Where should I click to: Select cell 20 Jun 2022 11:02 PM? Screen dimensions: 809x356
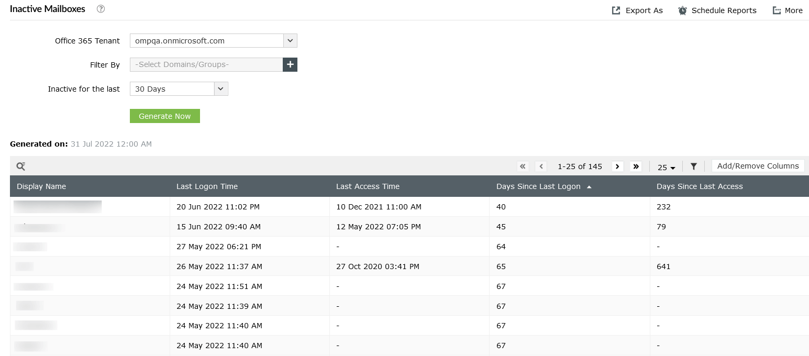(x=218, y=207)
